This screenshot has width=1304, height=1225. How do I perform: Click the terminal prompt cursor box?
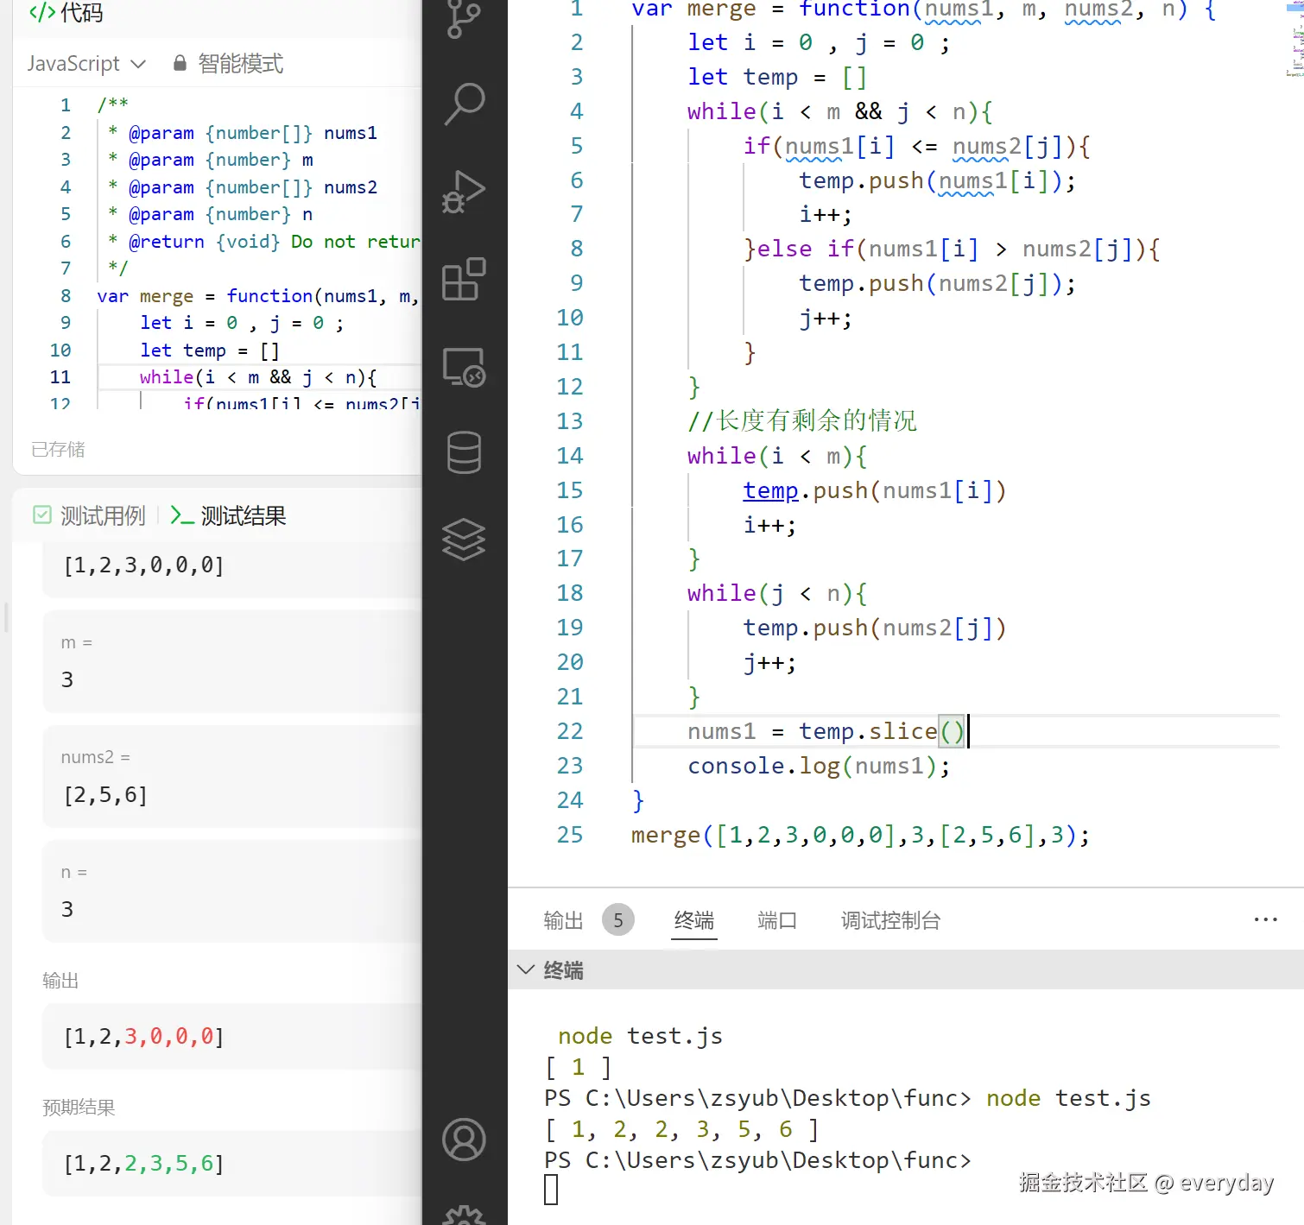pyautogui.click(x=551, y=1190)
